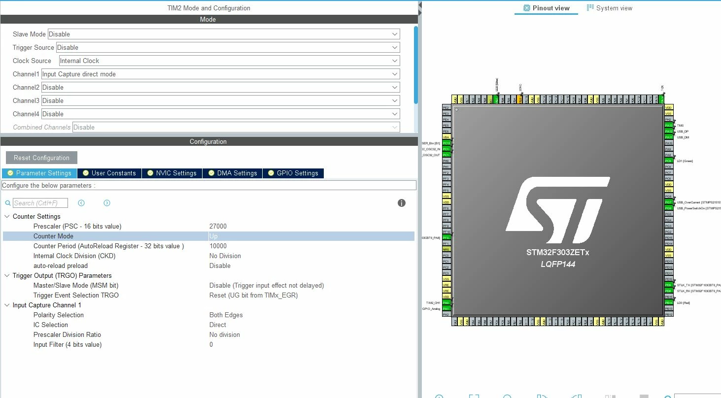This screenshot has height=398, width=721.
Task: Click pin PH2 on the chip
Action: click(x=668, y=119)
